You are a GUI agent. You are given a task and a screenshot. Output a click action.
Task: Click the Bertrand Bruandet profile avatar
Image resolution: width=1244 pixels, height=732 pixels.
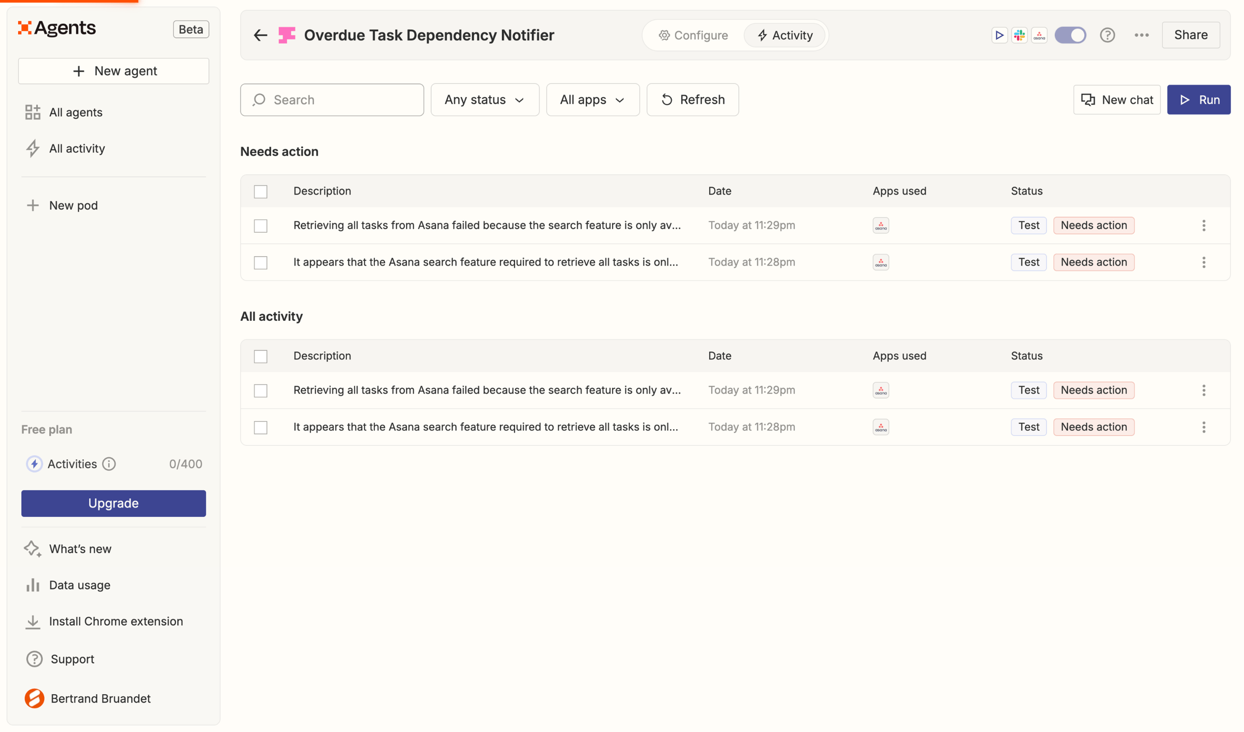point(34,698)
